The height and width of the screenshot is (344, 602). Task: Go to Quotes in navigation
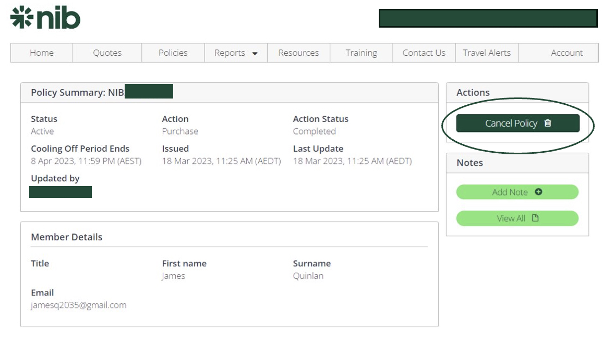click(107, 53)
